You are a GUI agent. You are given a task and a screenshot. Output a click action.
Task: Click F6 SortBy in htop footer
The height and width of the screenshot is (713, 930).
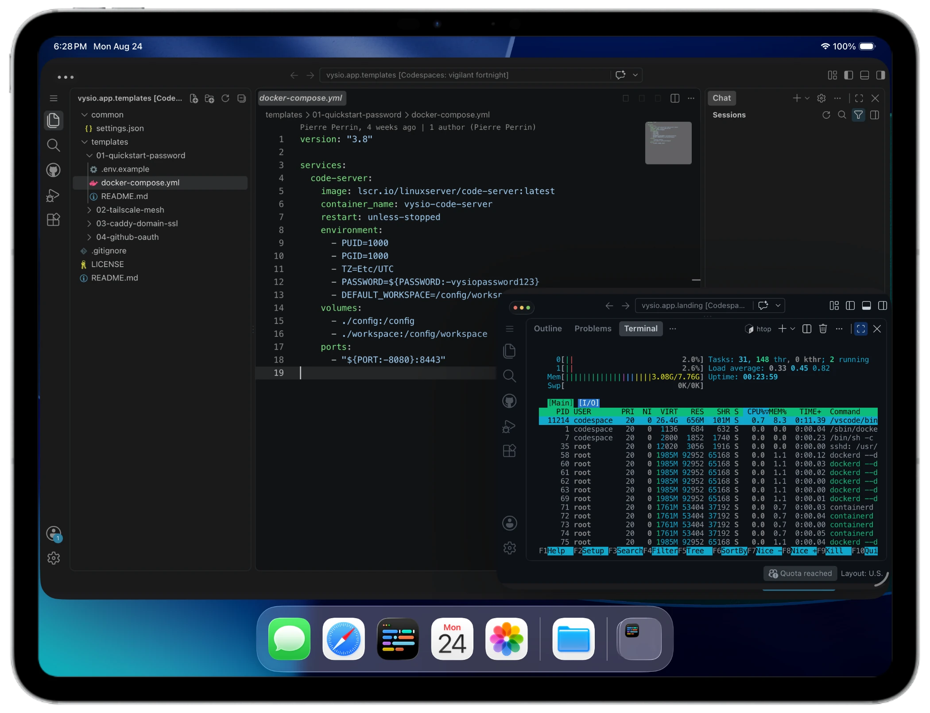click(x=730, y=551)
